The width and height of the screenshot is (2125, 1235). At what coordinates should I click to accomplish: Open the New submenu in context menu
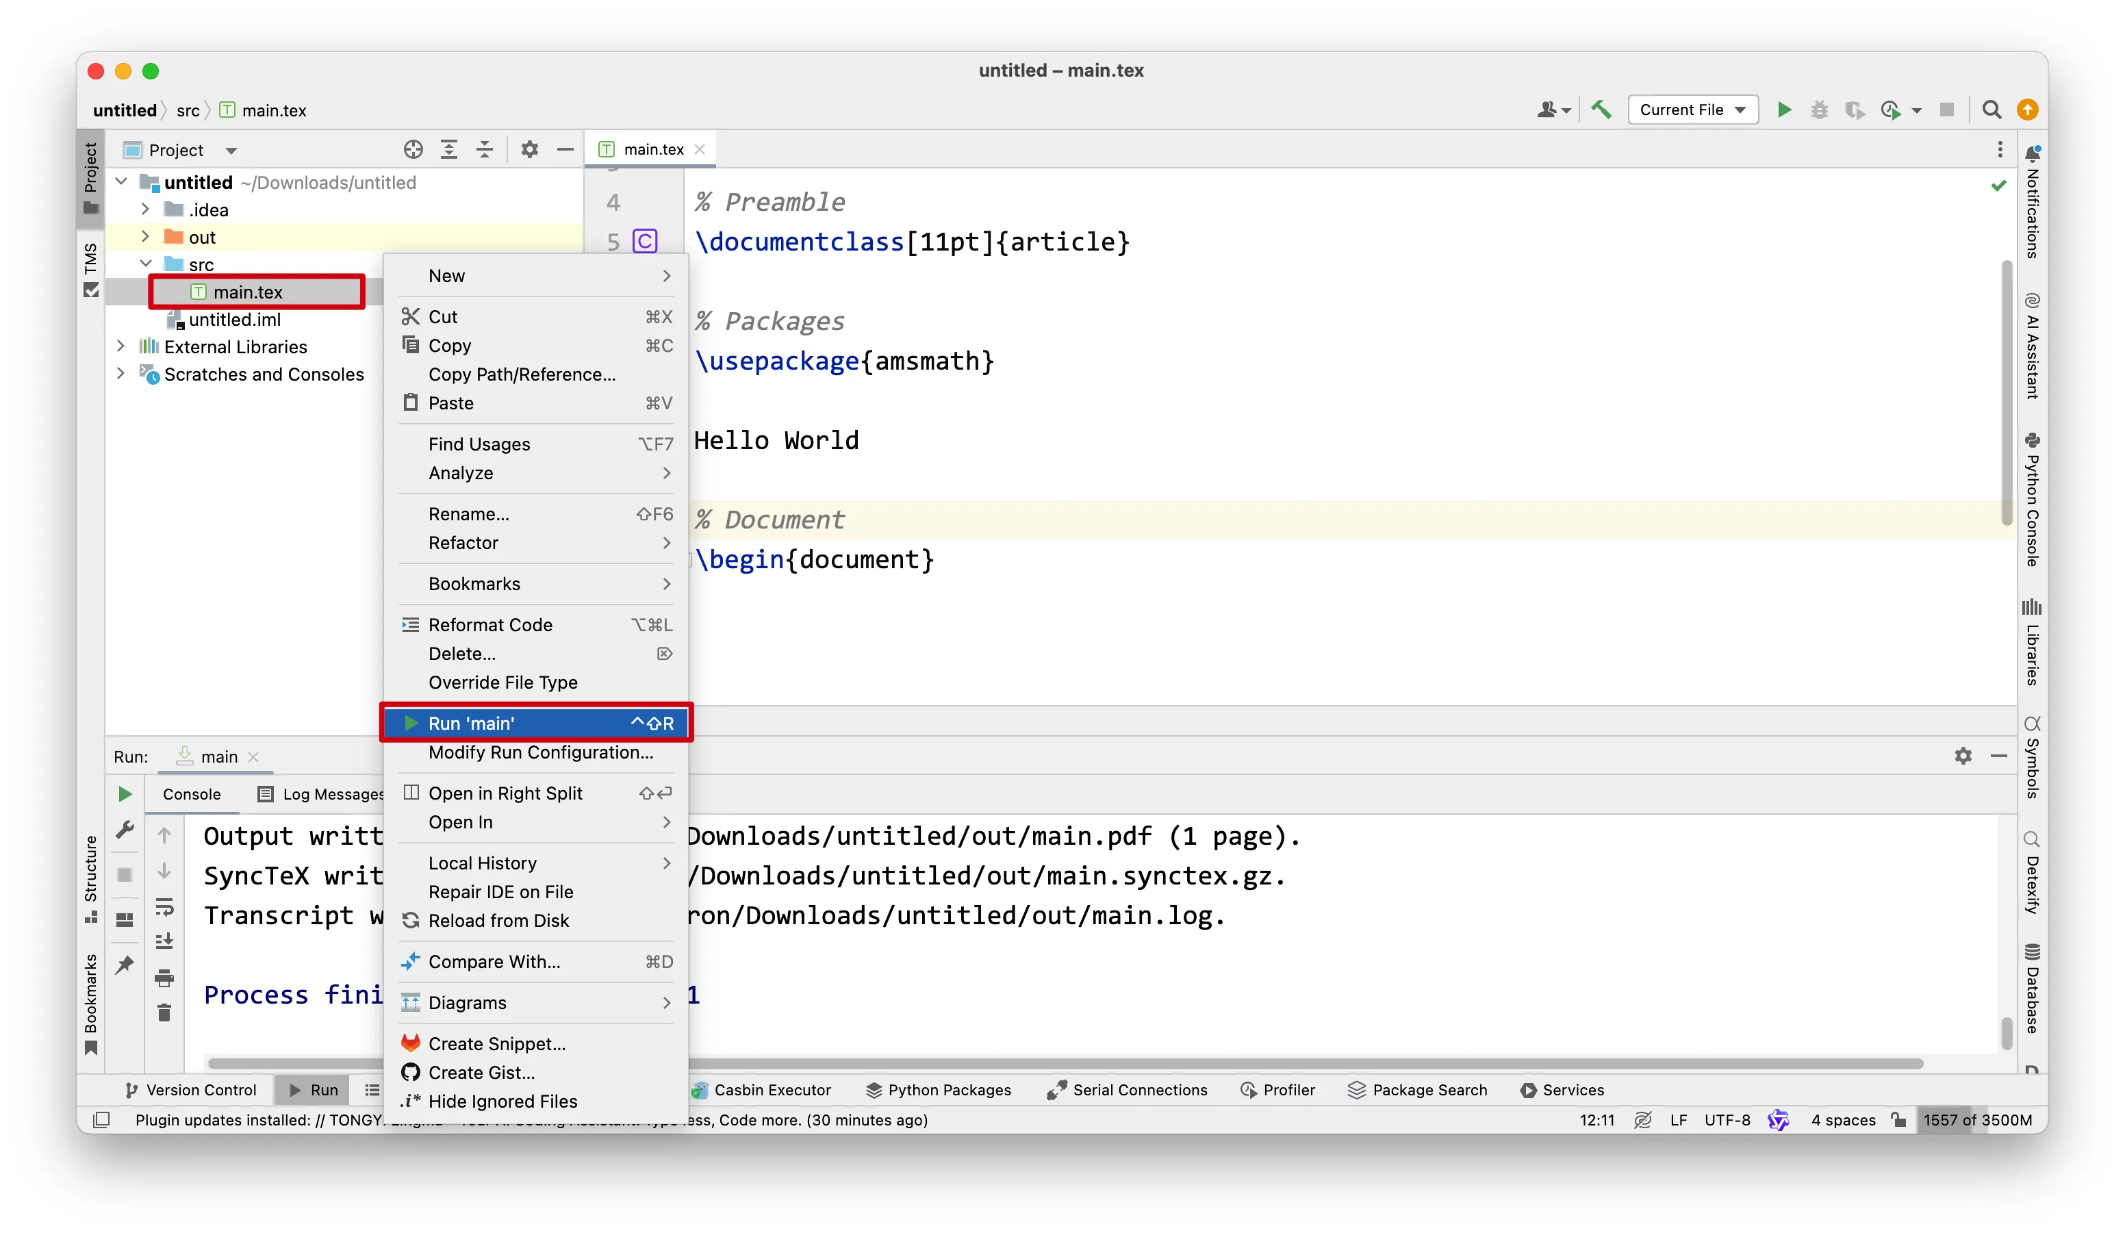(536, 276)
